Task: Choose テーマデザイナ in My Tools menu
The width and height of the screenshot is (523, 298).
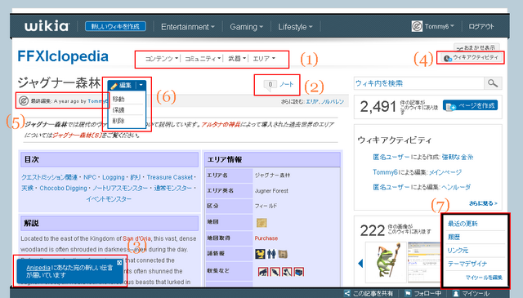Action: coord(467,264)
